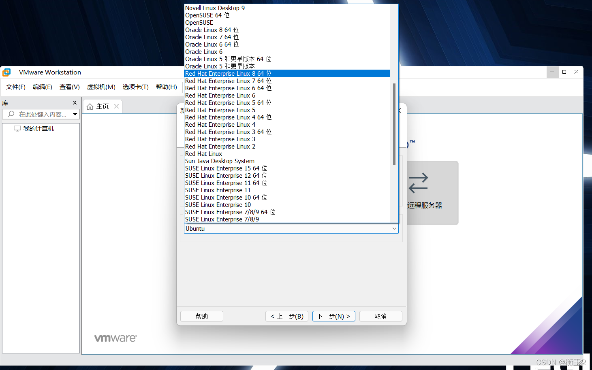Choose Red Hat Enterprise Linux 5 64 位
592x370 pixels.
pyautogui.click(x=287, y=103)
